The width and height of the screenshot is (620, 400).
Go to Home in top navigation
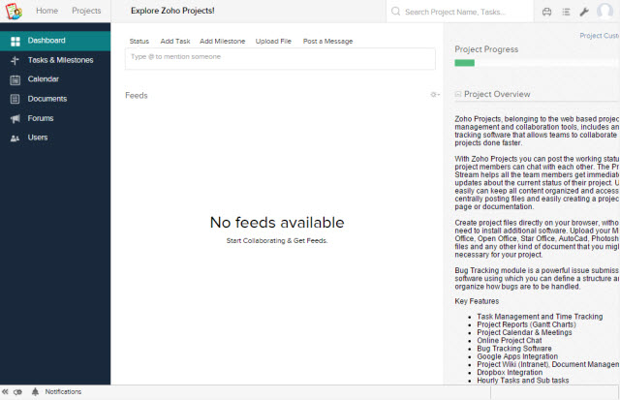47,11
